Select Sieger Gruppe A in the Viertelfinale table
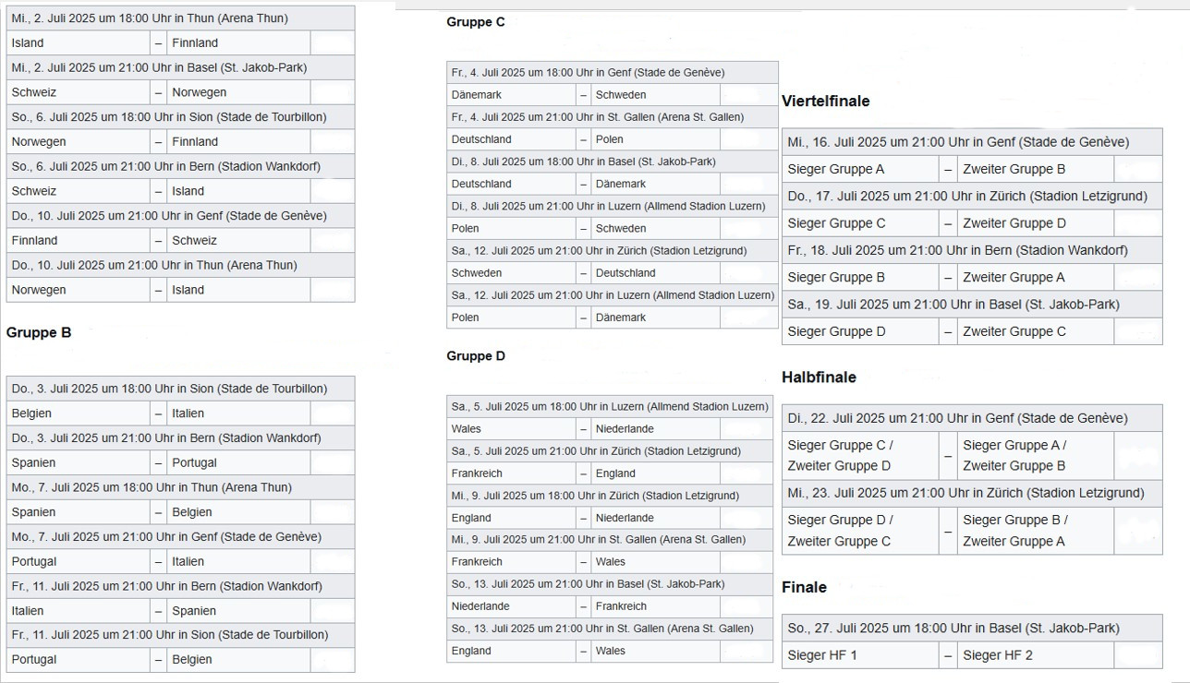 click(836, 169)
